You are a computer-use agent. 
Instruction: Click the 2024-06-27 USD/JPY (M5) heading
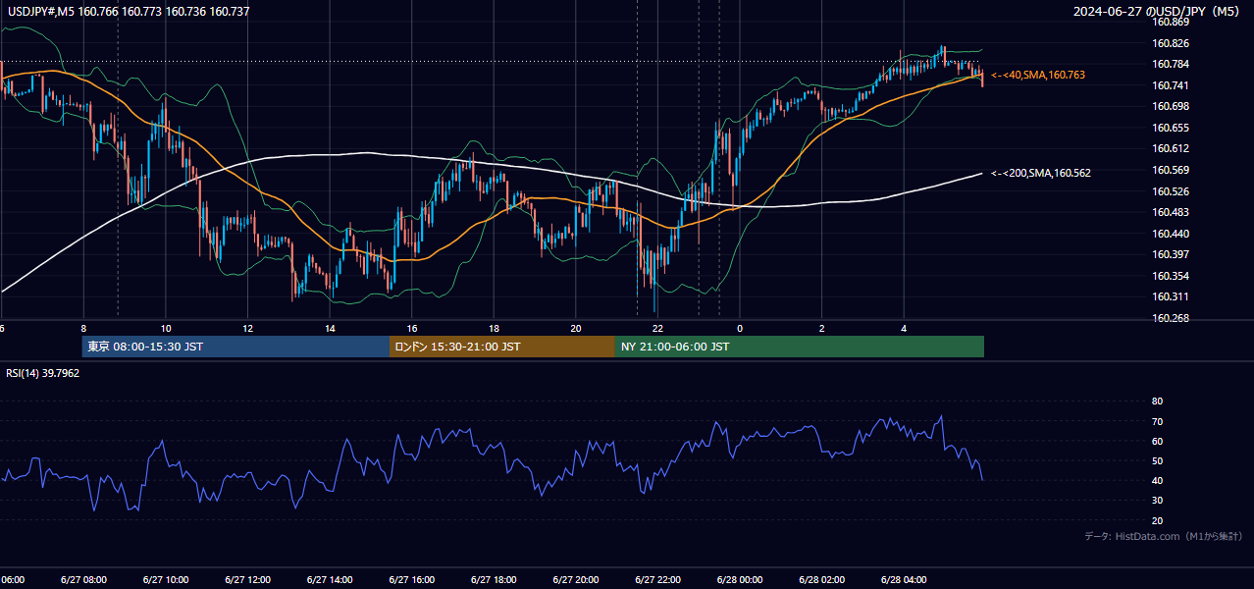tap(1157, 12)
